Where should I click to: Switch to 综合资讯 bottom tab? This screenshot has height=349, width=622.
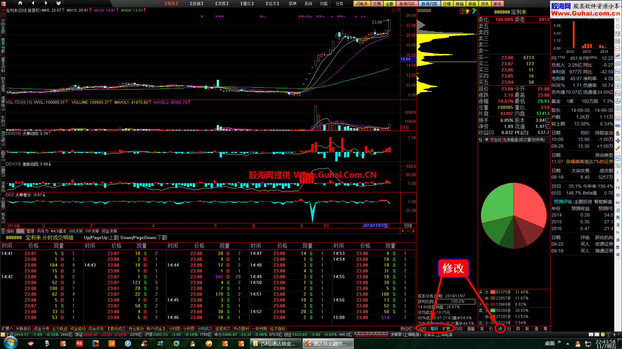point(96,329)
